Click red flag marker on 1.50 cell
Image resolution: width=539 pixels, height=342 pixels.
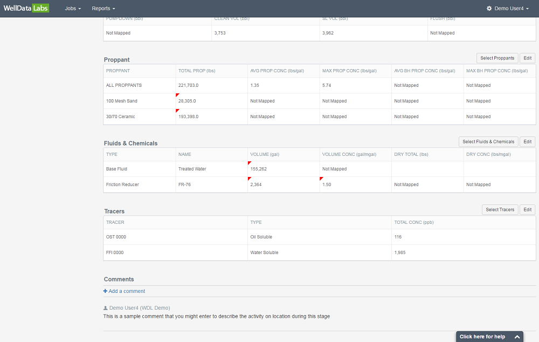(321, 179)
